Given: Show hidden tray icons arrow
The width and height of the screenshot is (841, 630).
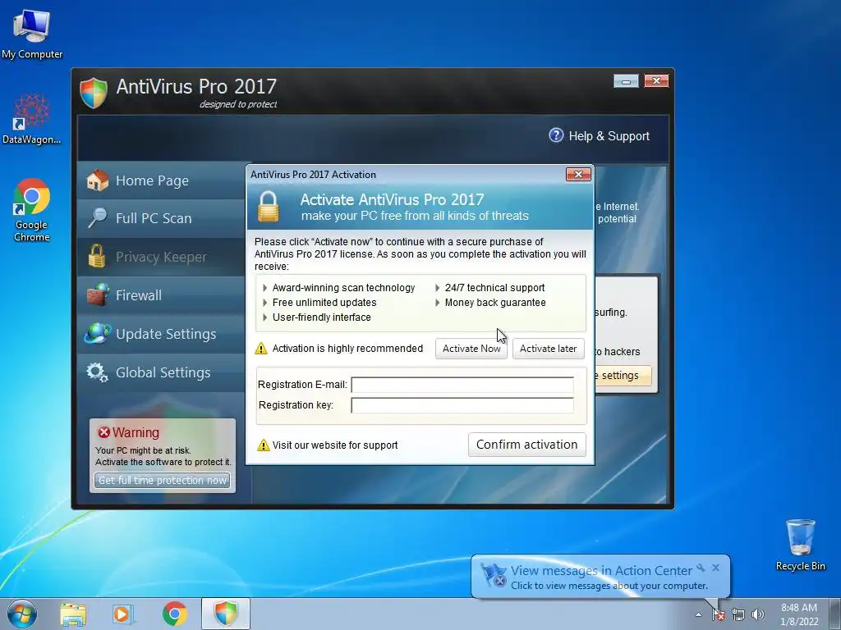Looking at the screenshot, I should pyautogui.click(x=698, y=615).
